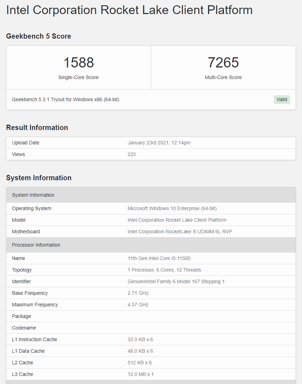The height and width of the screenshot is (384, 302).
Task: Click the Views count of 225
Action: [x=131, y=154]
